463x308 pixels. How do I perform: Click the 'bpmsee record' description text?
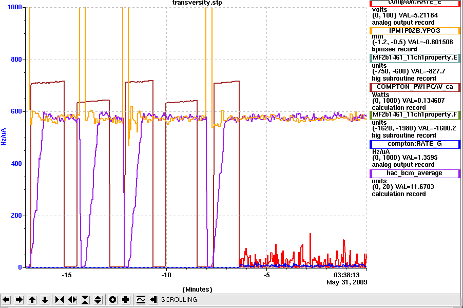[x=394, y=49]
